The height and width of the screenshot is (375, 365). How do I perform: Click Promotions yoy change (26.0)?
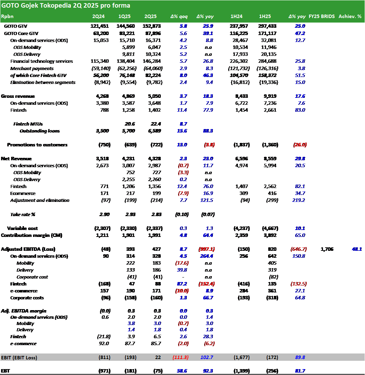[x=300, y=145]
